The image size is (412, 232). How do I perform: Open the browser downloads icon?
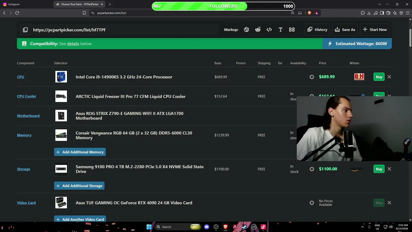click(369, 13)
